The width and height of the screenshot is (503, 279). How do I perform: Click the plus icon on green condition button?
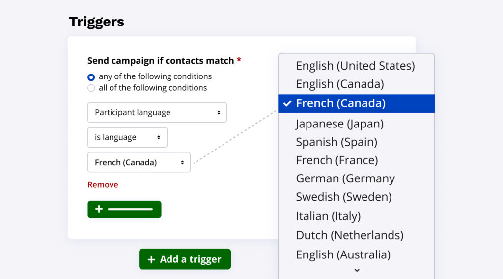coord(99,209)
